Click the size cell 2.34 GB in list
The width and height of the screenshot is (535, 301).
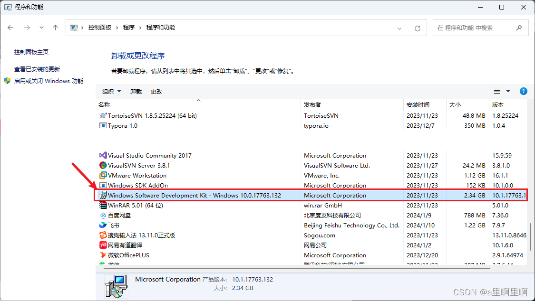click(475, 196)
